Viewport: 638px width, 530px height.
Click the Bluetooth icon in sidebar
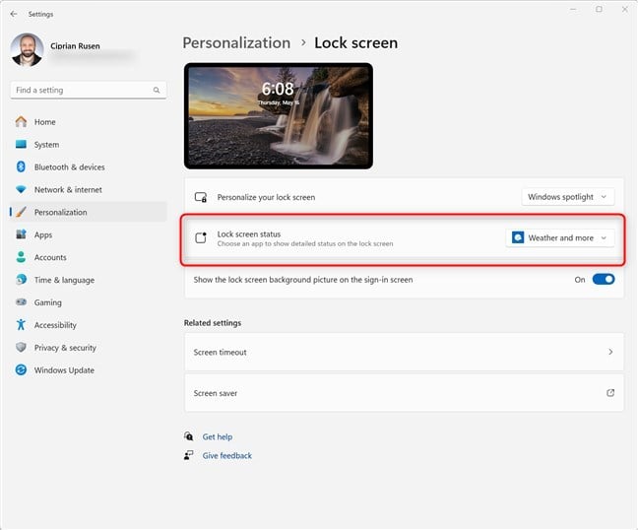click(21, 166)
